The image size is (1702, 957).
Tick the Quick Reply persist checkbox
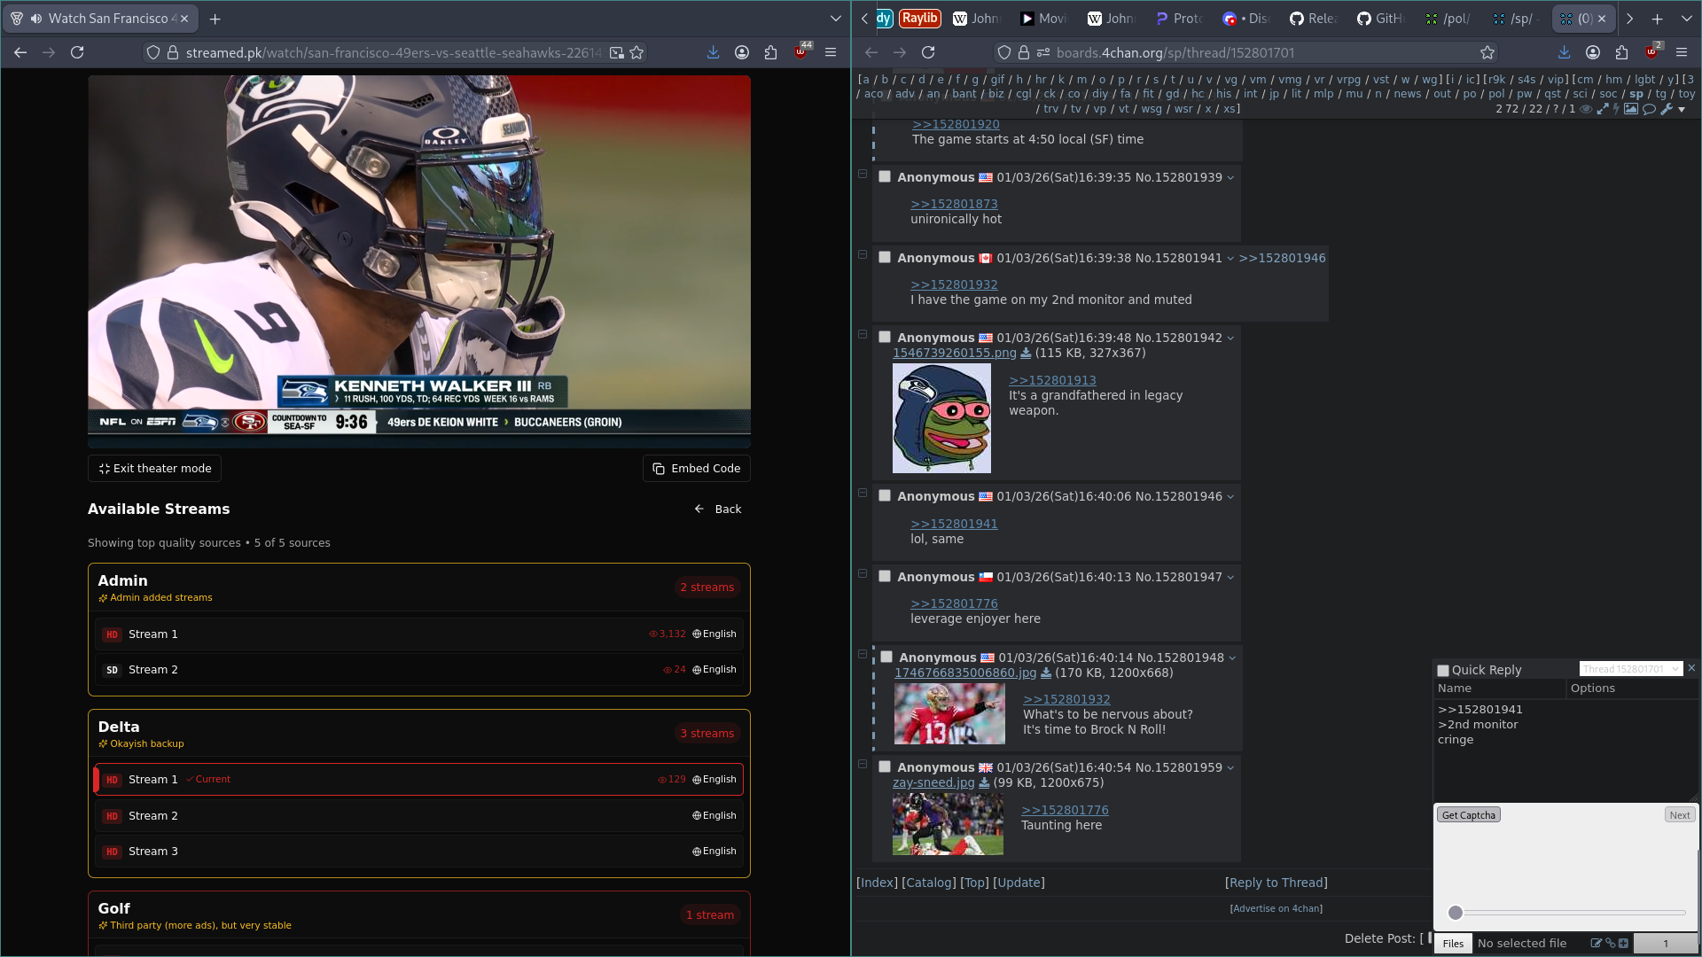click(x=1443, y=671)
